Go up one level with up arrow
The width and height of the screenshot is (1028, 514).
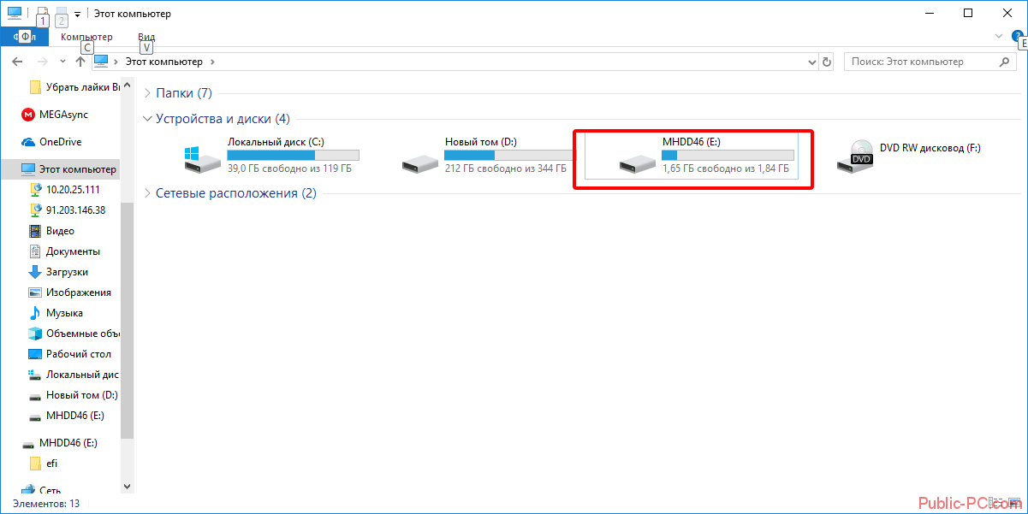(80, 62)
